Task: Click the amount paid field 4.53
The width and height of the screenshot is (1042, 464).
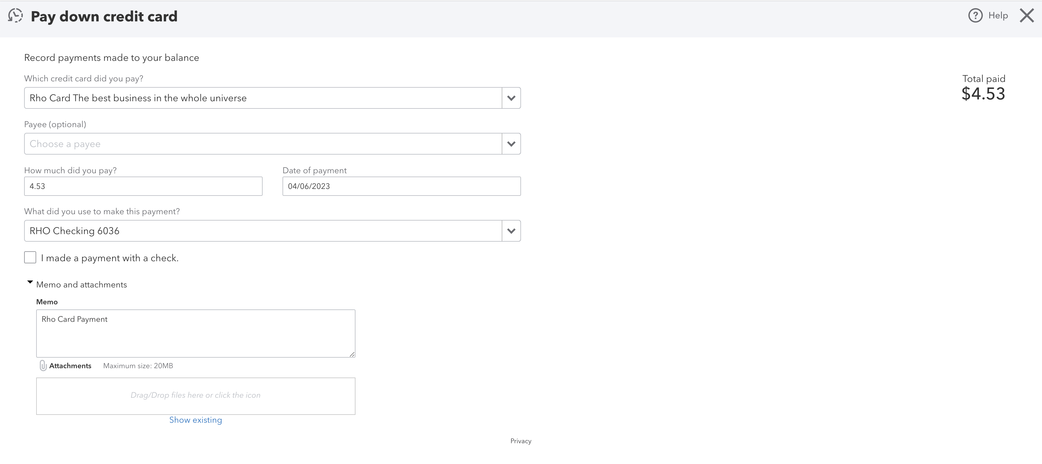Action: tap(143, 186)
